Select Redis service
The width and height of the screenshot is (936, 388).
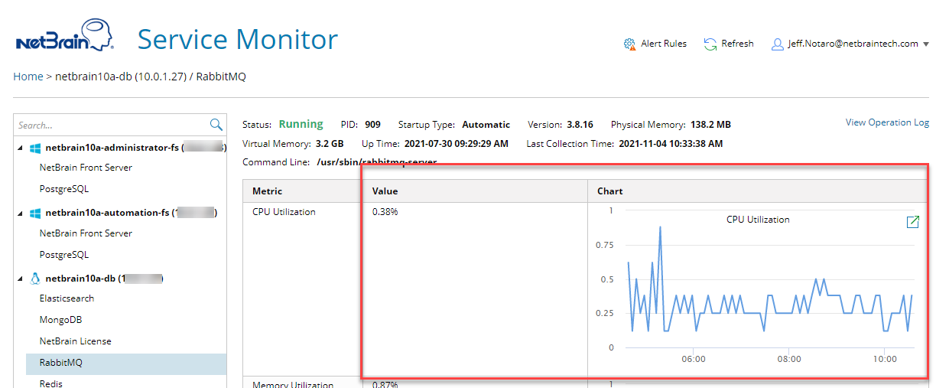[50, 384]
